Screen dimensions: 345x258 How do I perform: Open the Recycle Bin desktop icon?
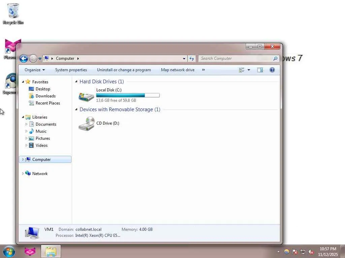[x=13, y=13]
